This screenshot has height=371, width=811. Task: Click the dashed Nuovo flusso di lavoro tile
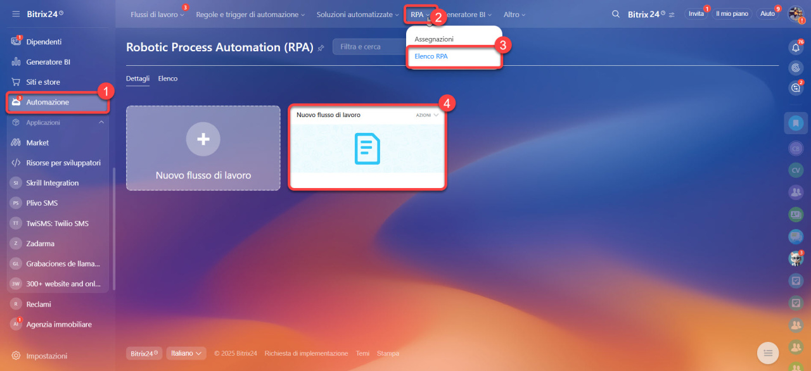[203, 148]
